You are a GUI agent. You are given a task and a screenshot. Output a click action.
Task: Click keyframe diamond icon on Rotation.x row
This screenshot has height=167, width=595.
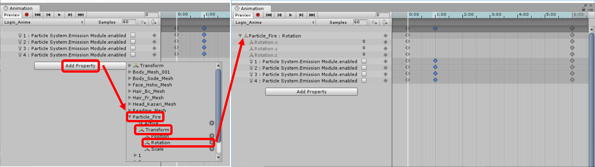pos(385,42)
